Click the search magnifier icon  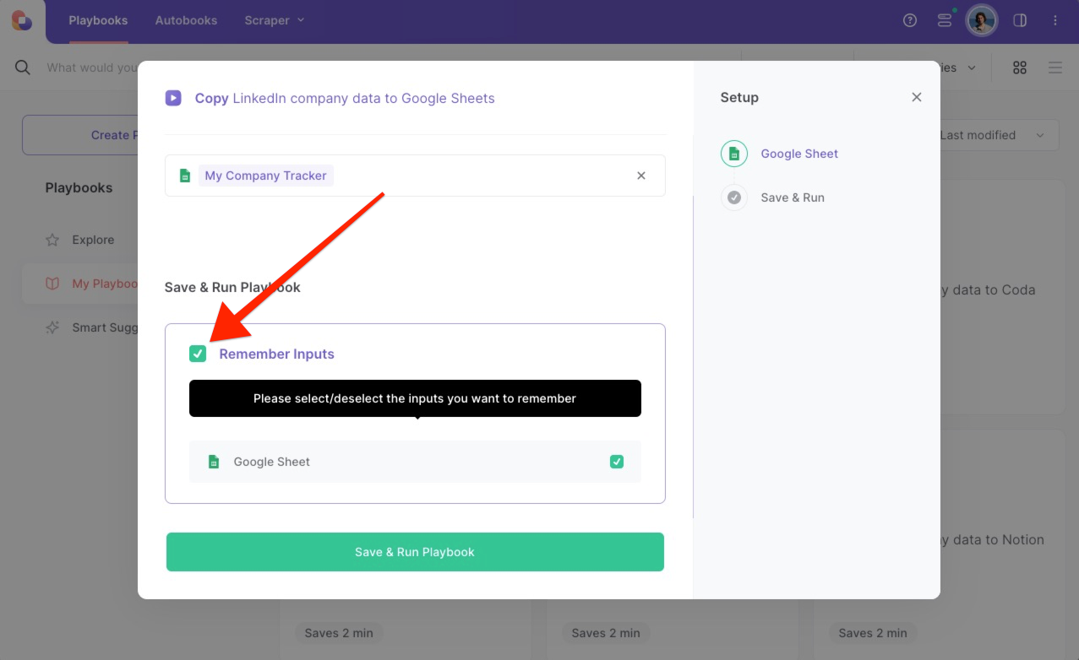(x=23, y=68)
